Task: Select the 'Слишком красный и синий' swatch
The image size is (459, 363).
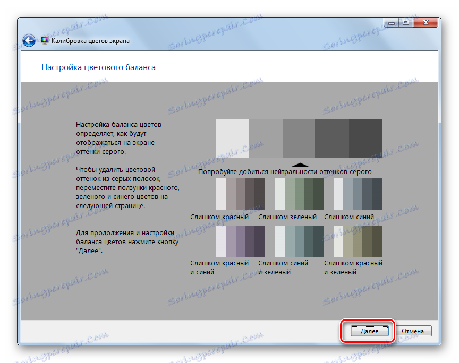Action: pyautogui.click(x=240, y=241)
